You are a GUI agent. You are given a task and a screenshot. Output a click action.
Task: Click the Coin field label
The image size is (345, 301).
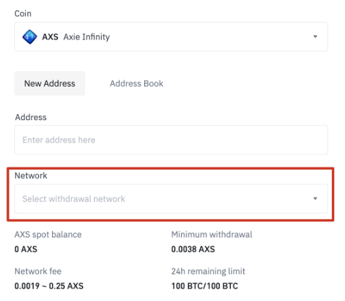pos(23,14)
